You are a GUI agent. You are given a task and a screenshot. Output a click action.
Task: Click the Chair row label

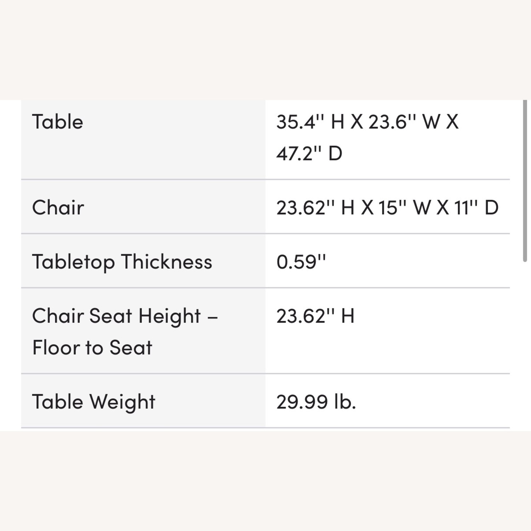(58, 207)
